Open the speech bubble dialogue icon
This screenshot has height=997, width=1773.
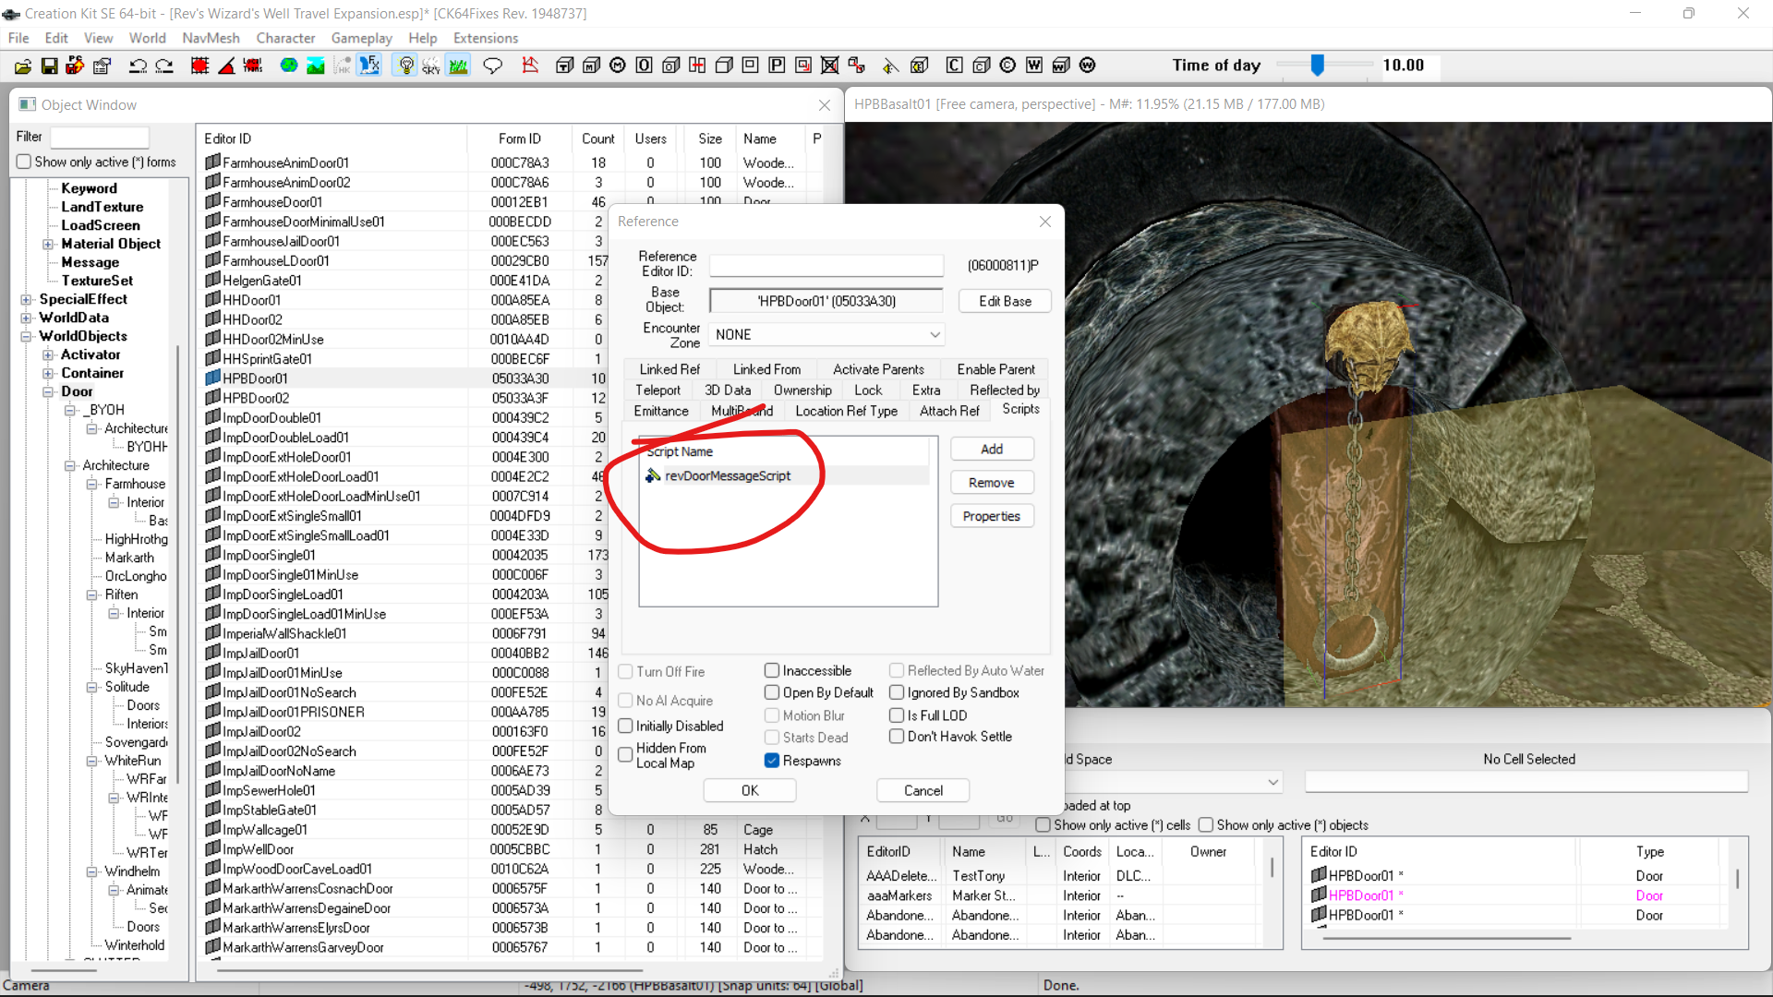point(493,66)
